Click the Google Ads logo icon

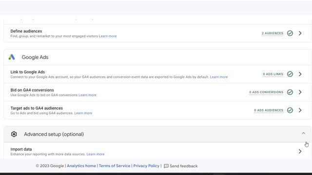tap(12, 57)
